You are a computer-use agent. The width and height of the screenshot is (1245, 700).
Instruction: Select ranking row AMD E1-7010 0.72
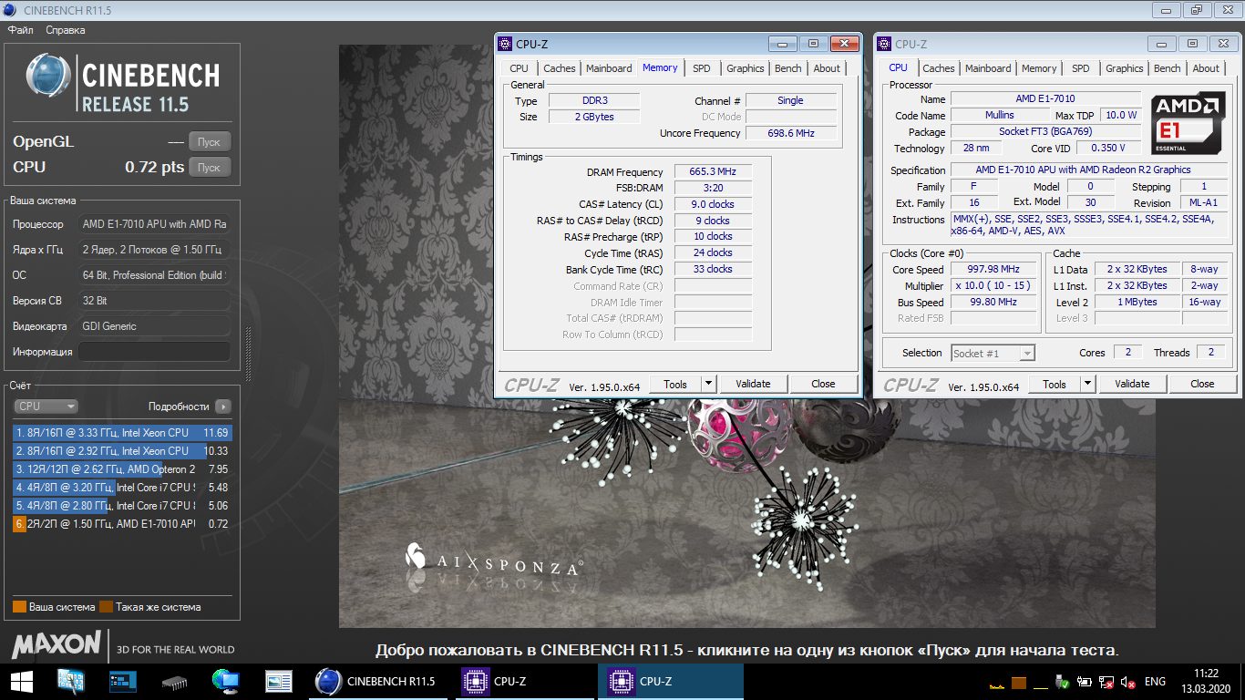122,524
